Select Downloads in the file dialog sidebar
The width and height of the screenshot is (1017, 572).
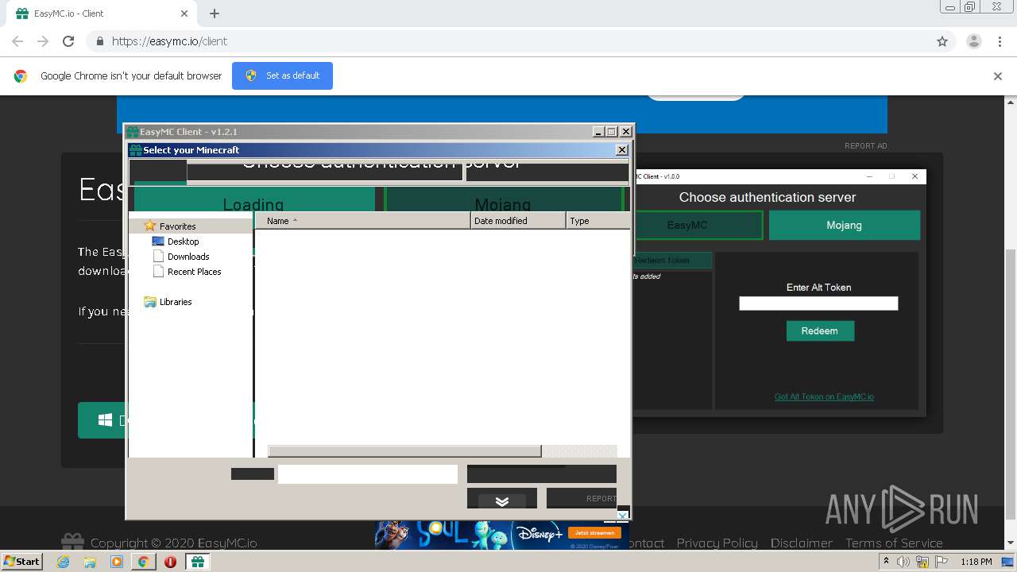(188, 257)
